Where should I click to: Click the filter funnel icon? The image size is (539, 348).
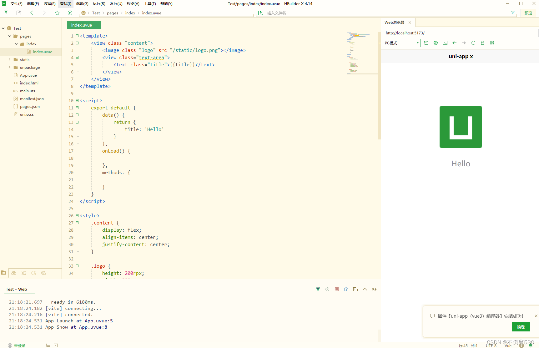[513, 13]
